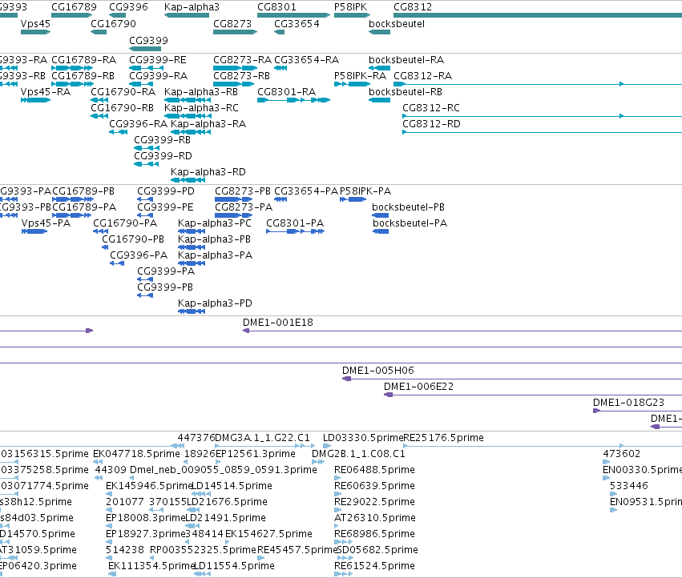This screenshot has width=682, height=578.
Task: Select the RE25176.5prime EST label
Action: (444, 438)
